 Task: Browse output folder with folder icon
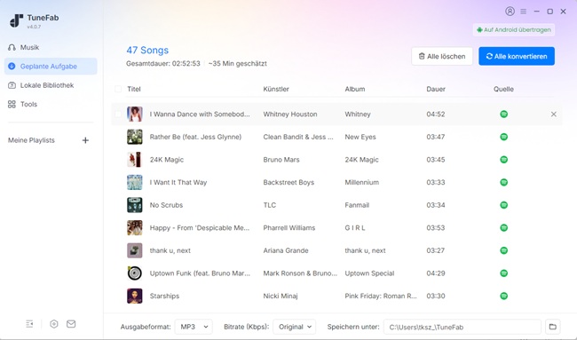point(552,327)
